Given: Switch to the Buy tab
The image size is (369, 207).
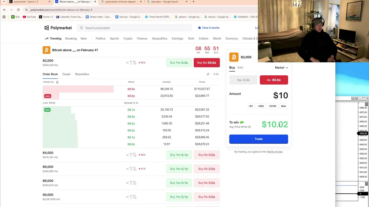Looking at the screenshot, I should [x=232, y=68].
